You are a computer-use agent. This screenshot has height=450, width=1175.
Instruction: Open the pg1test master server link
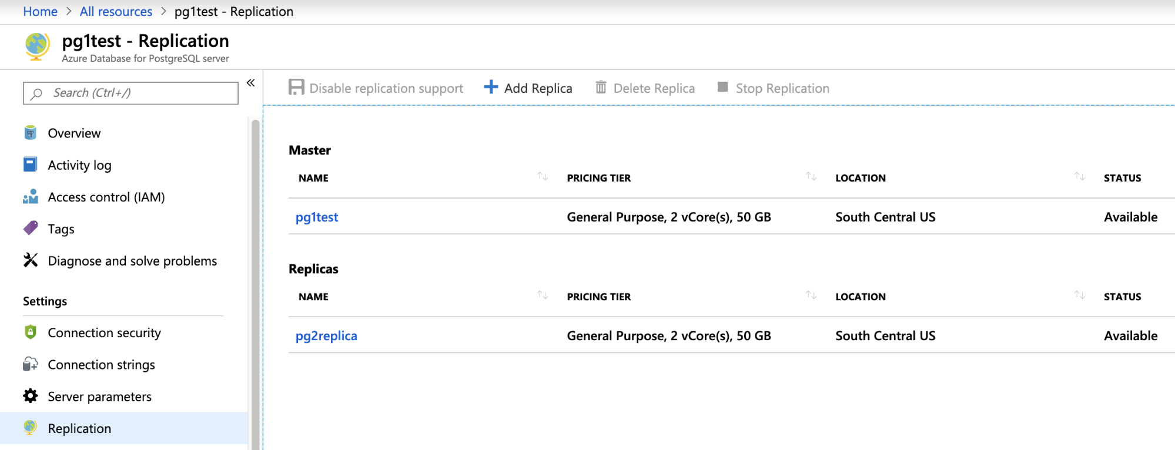pos(317,217)
